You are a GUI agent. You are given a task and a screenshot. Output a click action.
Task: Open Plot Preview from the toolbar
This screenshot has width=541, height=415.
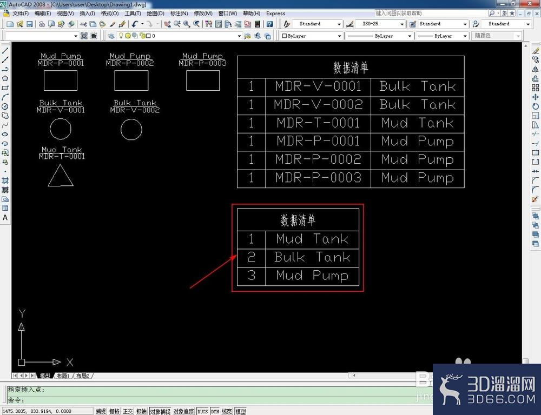pyautogui.click(x=51, y=24)
